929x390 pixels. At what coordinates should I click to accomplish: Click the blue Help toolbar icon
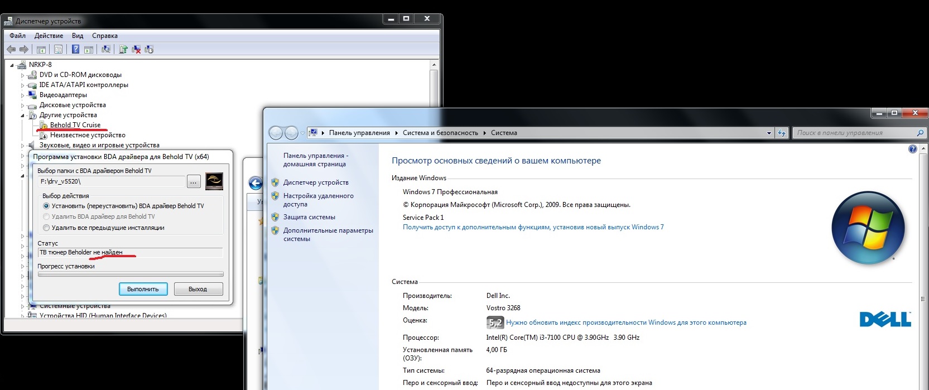pyautogui.click(x=75, y=50)
